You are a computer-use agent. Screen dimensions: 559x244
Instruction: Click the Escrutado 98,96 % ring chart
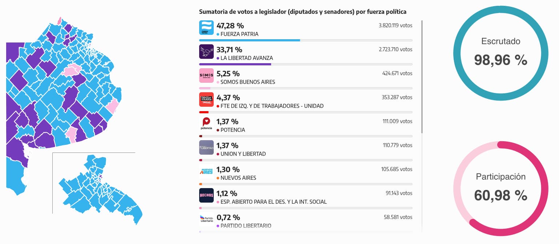(500, 54)
